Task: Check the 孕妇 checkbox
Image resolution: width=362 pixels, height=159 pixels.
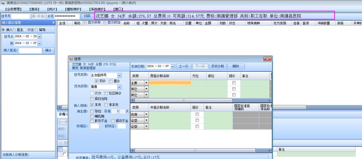Action: point(92,111)
